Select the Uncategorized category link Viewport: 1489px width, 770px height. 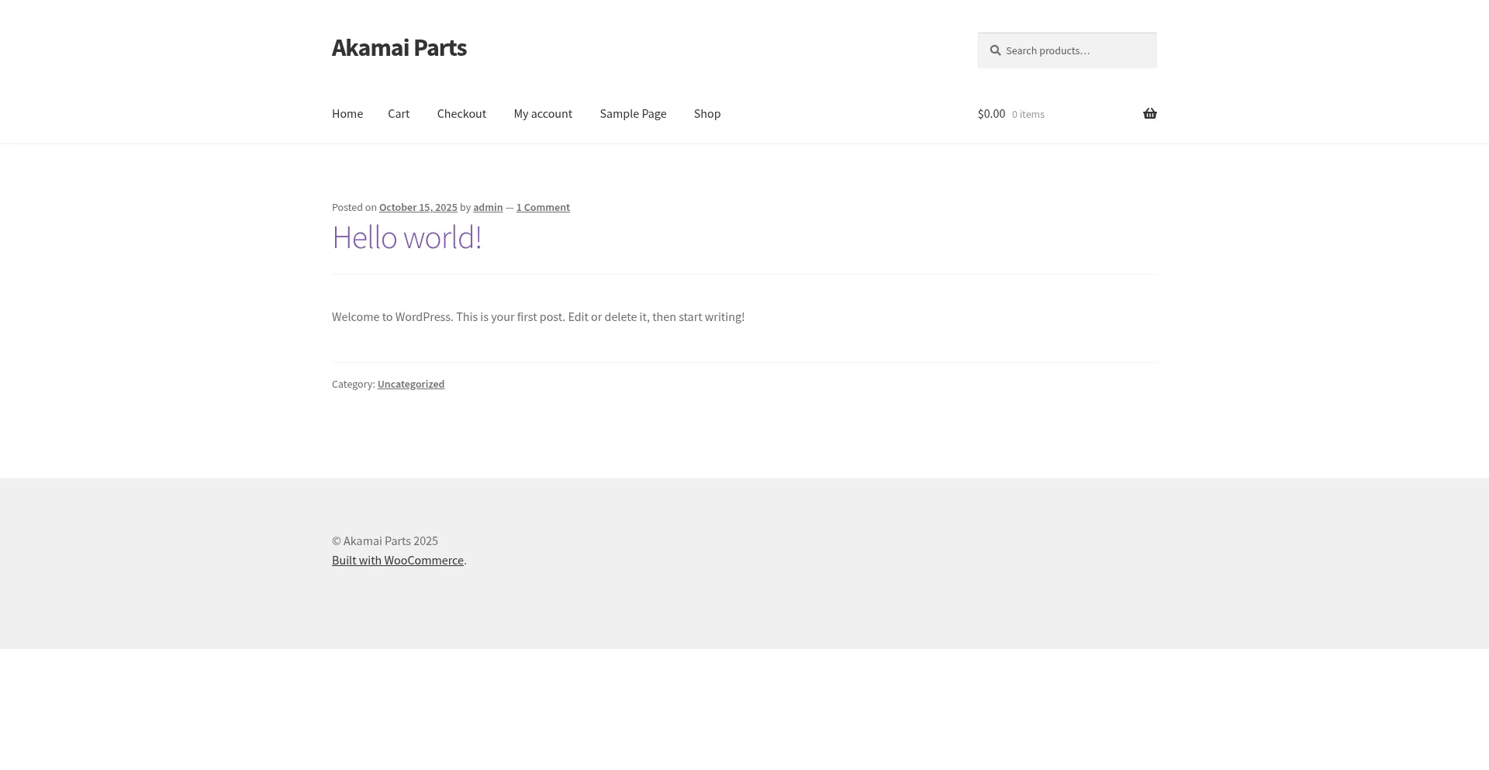pos(410,385)
